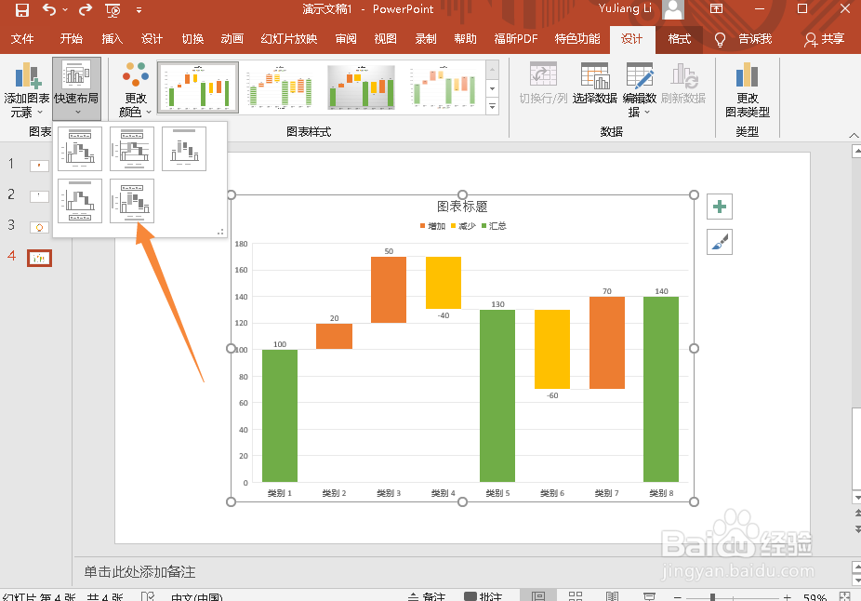This screenshot has height=601, width=861.
Task: Select the orange 类别 3 bar
Action: tap(389, 289)
